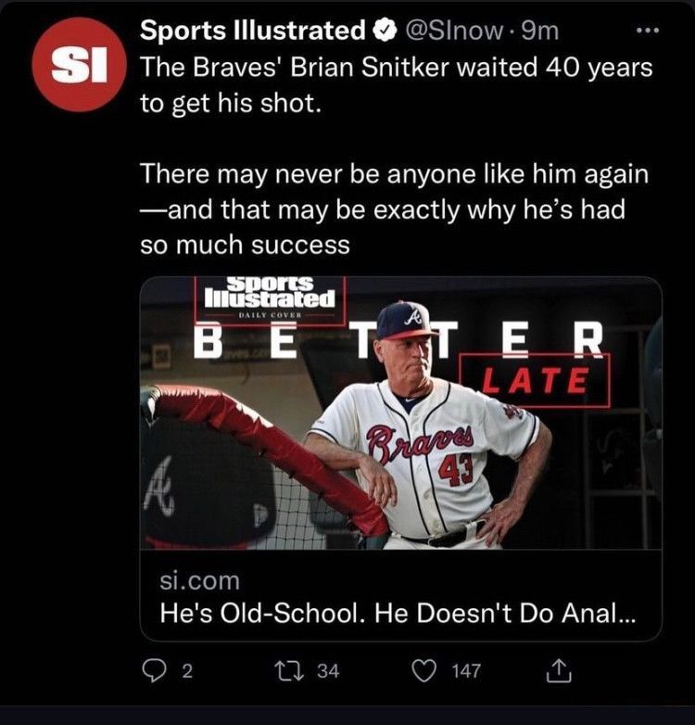Tap the share arrow icon
The image size is (695, 725).
pos(559,670)
